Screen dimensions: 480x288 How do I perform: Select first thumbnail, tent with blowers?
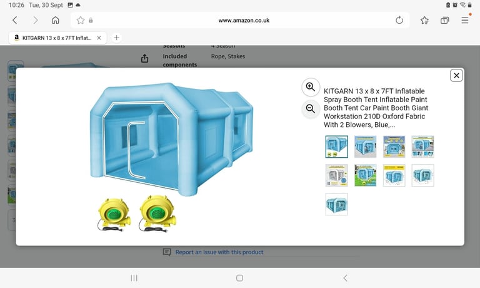coord(336,147)
